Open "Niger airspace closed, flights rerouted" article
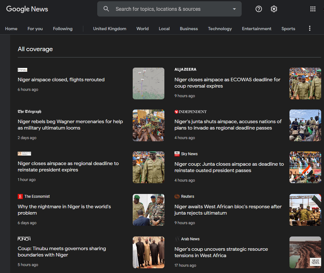The height and width of the screenshot is (273, 324). point(61,80)
